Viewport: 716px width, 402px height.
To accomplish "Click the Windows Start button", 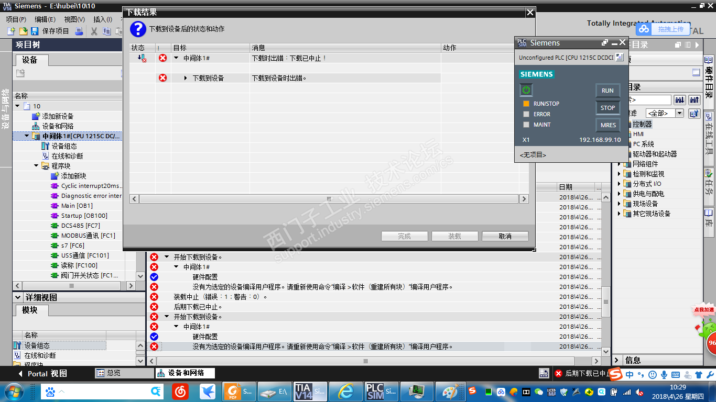I will (x=13, y=391).
